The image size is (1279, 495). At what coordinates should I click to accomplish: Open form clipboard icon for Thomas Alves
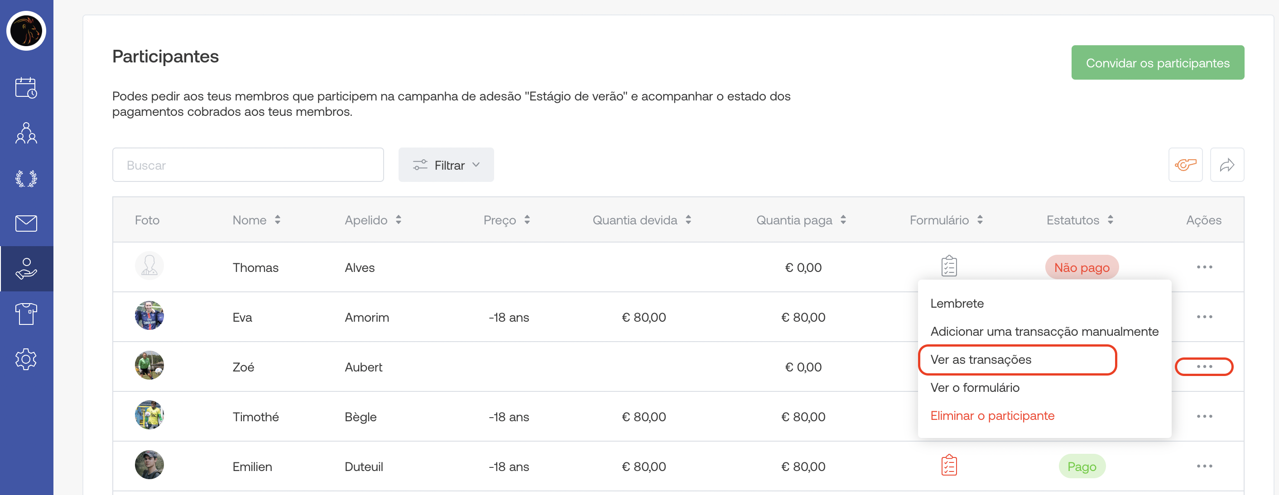pos(948,267)
